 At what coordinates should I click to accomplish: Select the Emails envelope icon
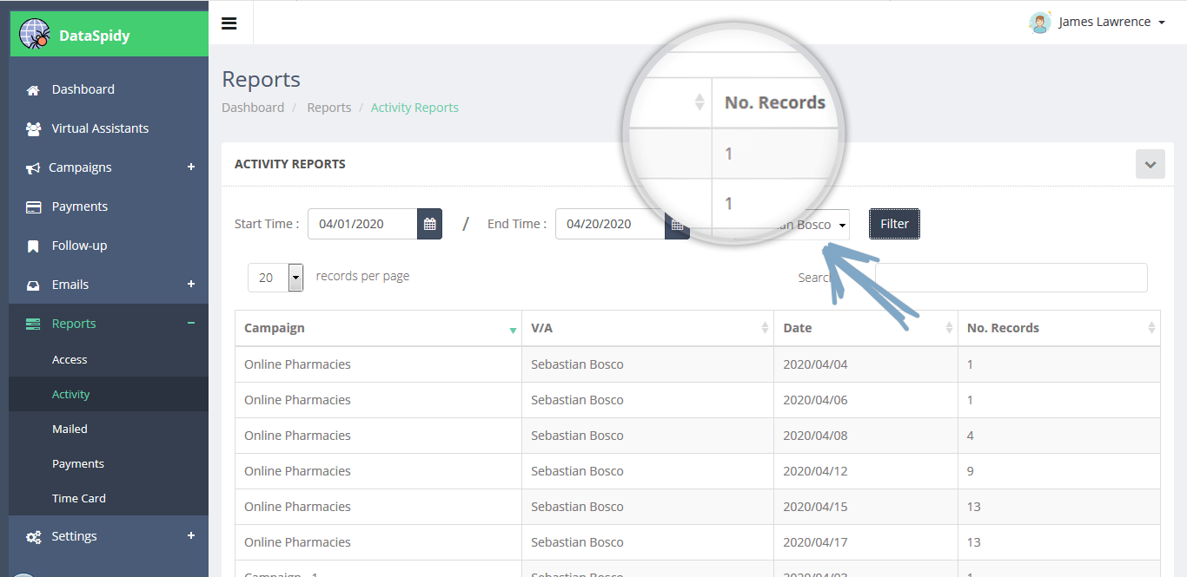pyautogui.click(x=33, y=285)
